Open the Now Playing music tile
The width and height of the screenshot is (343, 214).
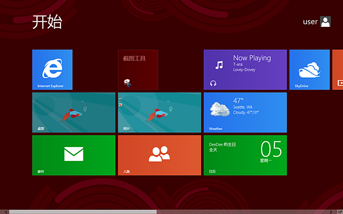(x=245, y=70)
